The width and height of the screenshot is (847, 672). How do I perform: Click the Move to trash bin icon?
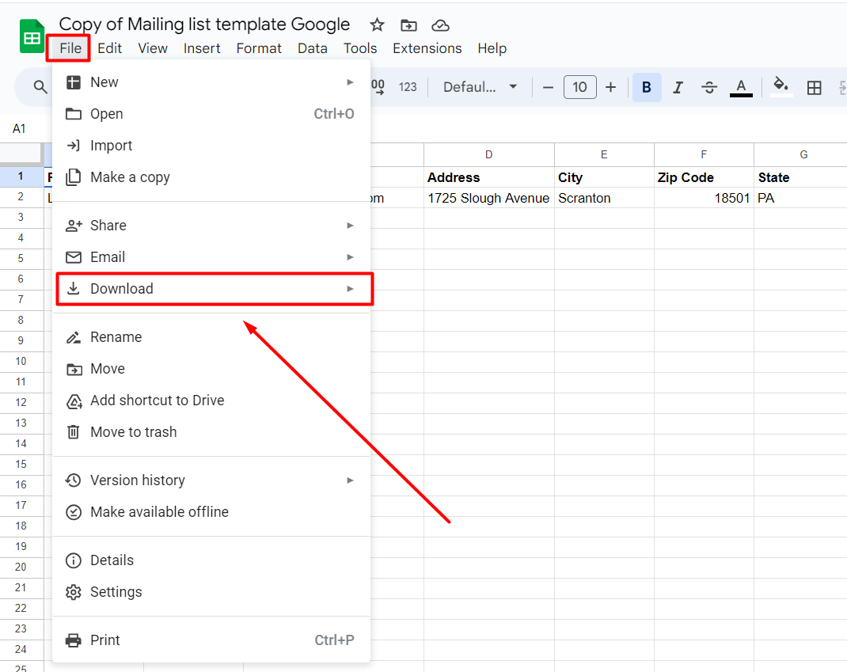pyautogui.click(x=74, y=432)
